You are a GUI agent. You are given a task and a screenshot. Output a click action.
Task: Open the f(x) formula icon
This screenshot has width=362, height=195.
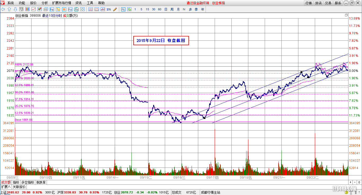tap(76, 9)
